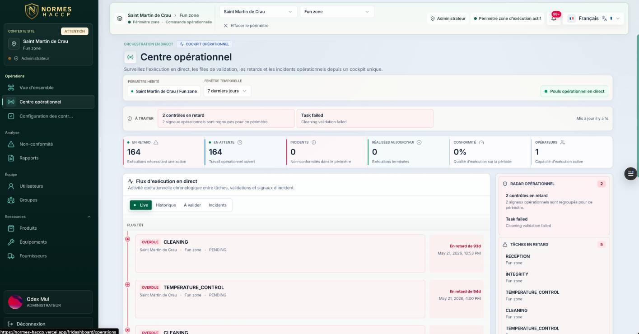Image resolution: width=639 pixels, height=334 pixels.
Task: Click the Équipements wrench icon
Action: pos(11,242)
